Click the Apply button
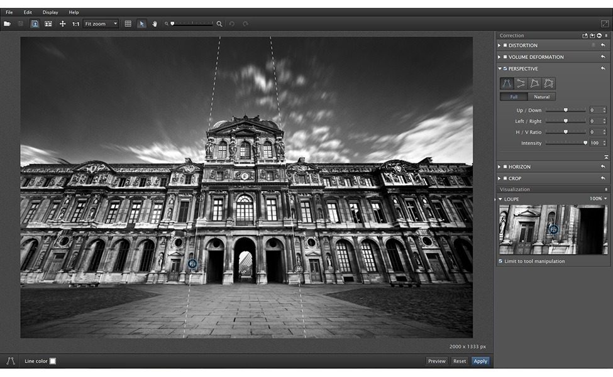This screenshot has height=377, width=613. point(480,361)
